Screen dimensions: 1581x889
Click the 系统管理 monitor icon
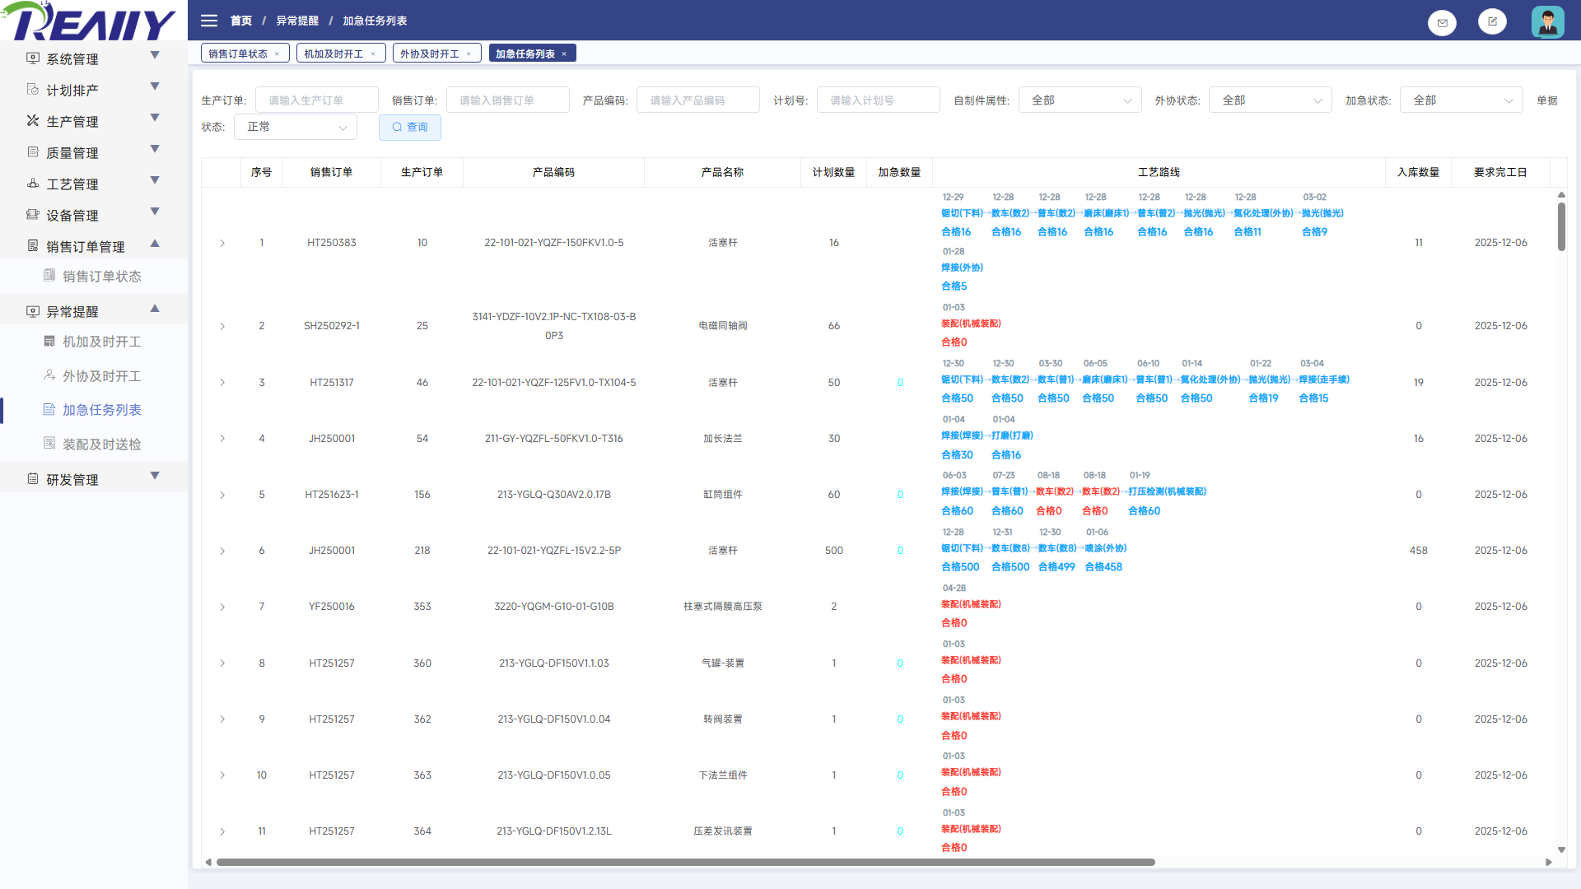point(33,58)
